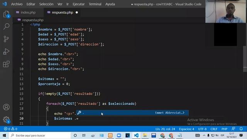Open the Terminal menu
Viewport: 247px width, 139px height.
pos(95,4)
